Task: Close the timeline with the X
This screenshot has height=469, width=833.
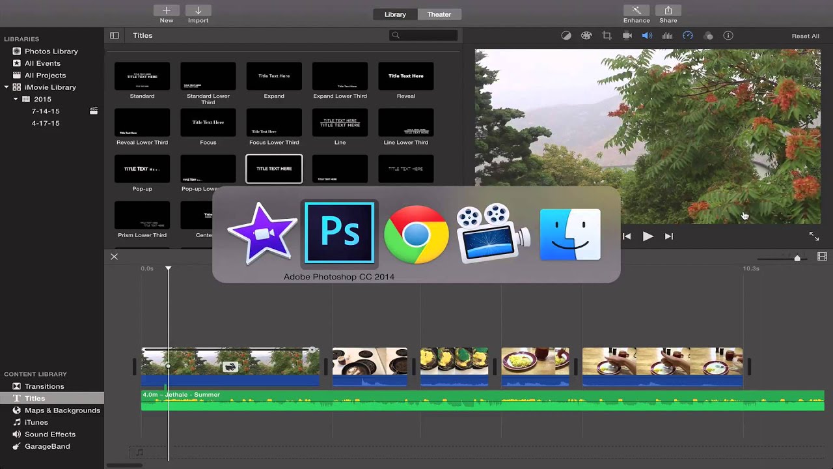Action: [x=114, y=257]
